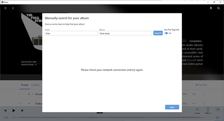
Task: Open the volume control speaker icon
Action: pos(218,109)
